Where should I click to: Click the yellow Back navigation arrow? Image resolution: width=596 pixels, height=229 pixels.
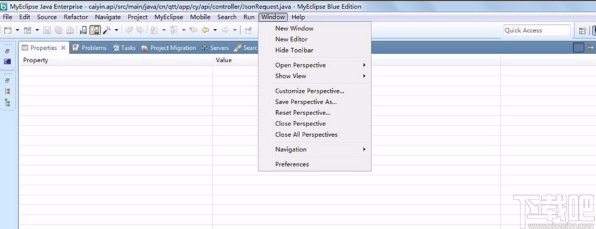(x=205, y=30)
